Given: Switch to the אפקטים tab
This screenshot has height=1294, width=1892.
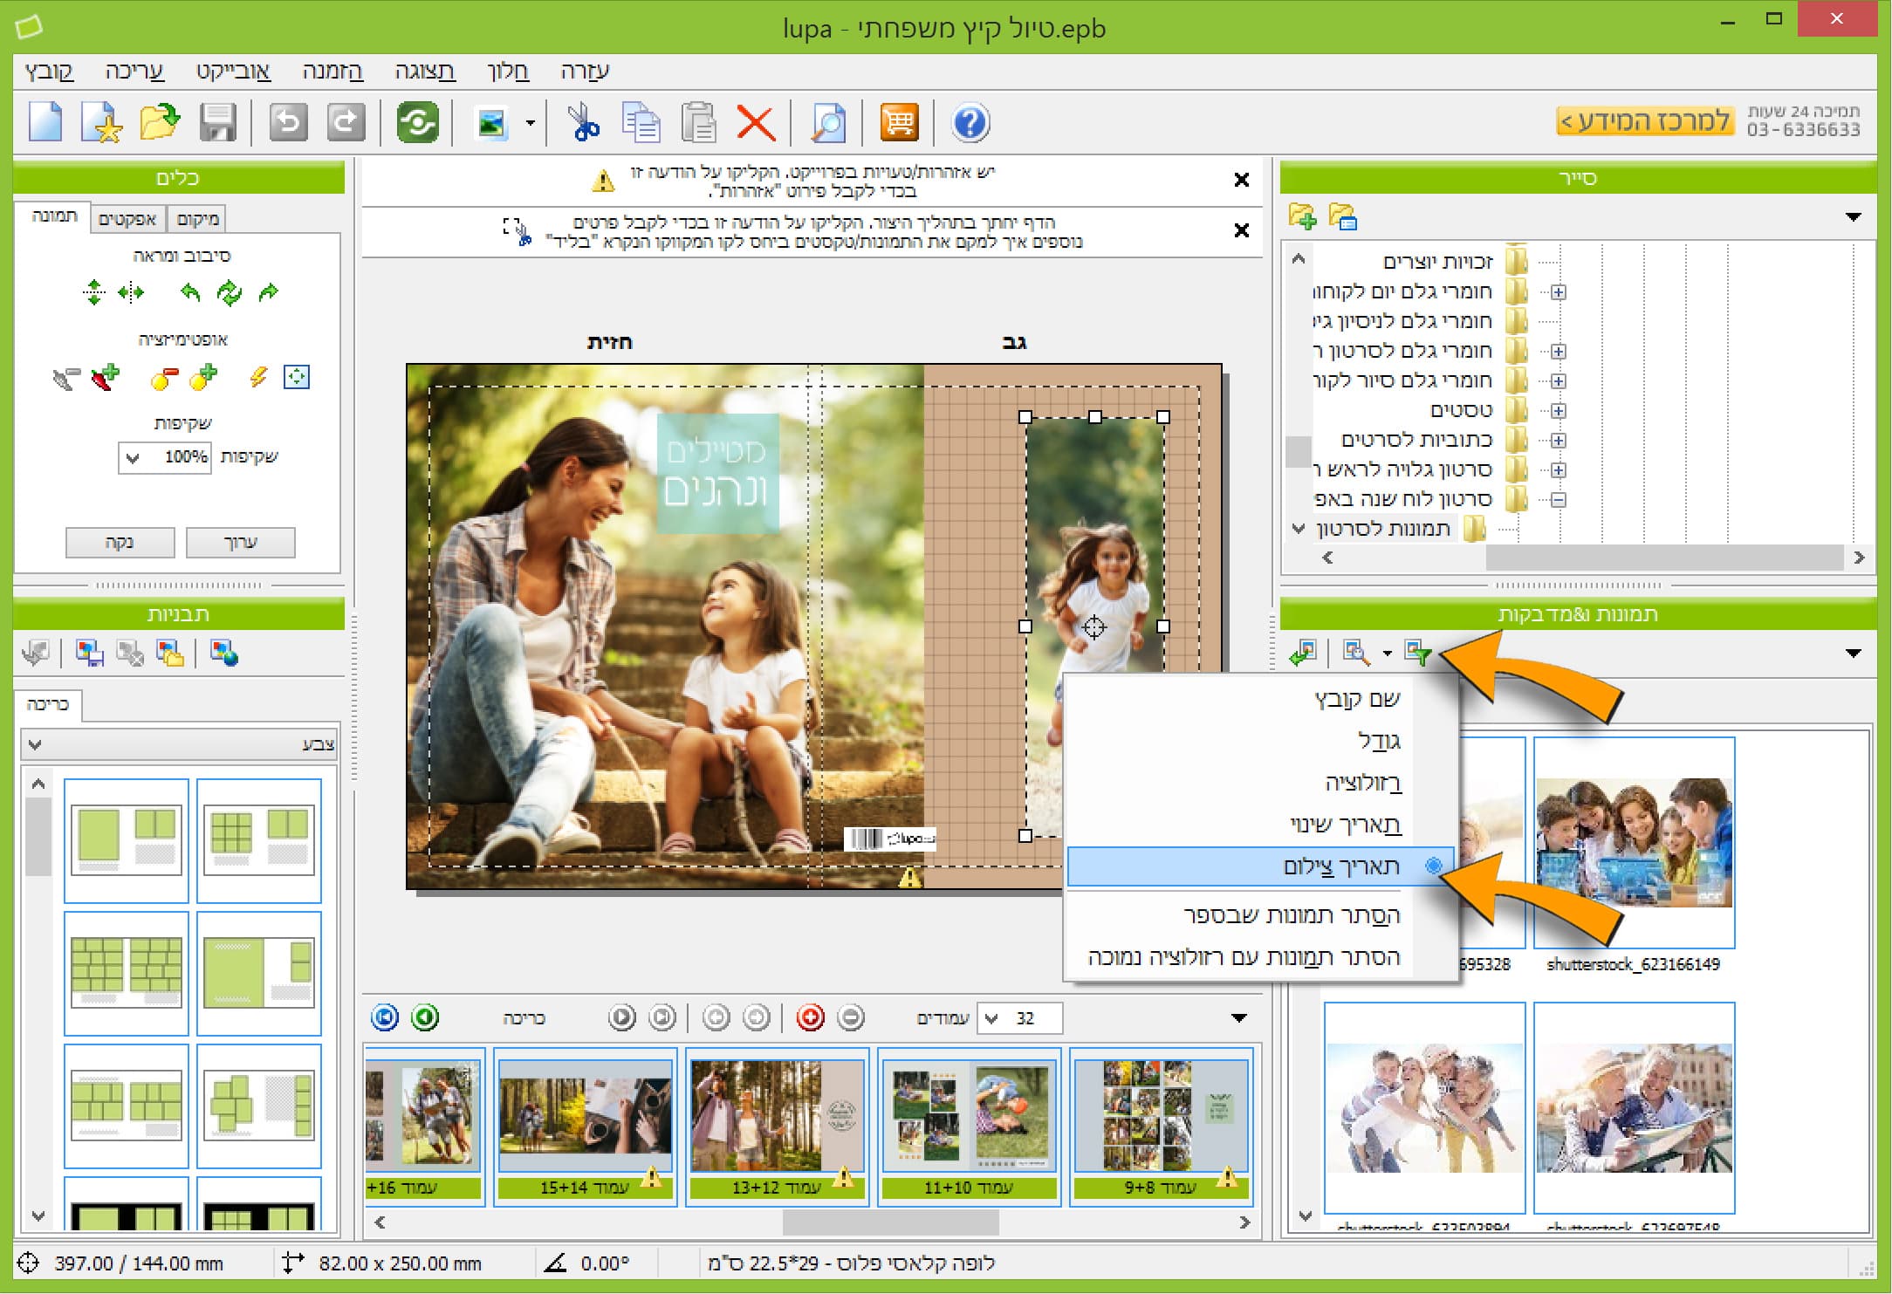Looking at the screenshot, I should pyautogui.click(x=127, y=219).
